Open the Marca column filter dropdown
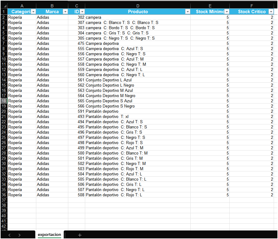Viewport: 278px width, 239px height. pos(65,12)
